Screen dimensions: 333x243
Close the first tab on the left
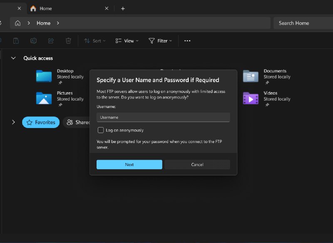(x=19, y=8)
